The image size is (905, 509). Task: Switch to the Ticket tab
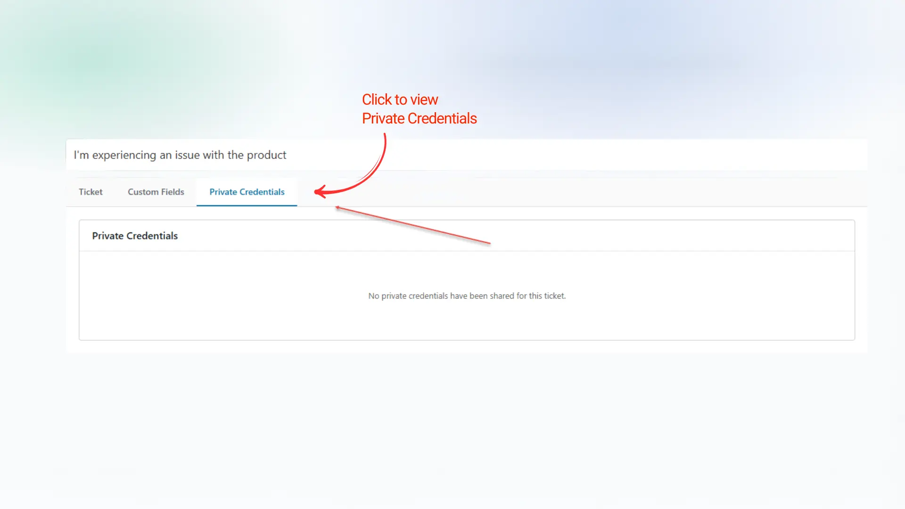[90, 192]
